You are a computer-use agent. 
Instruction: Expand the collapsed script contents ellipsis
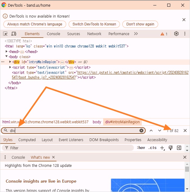pyautogui.click(x=71, y=68)
